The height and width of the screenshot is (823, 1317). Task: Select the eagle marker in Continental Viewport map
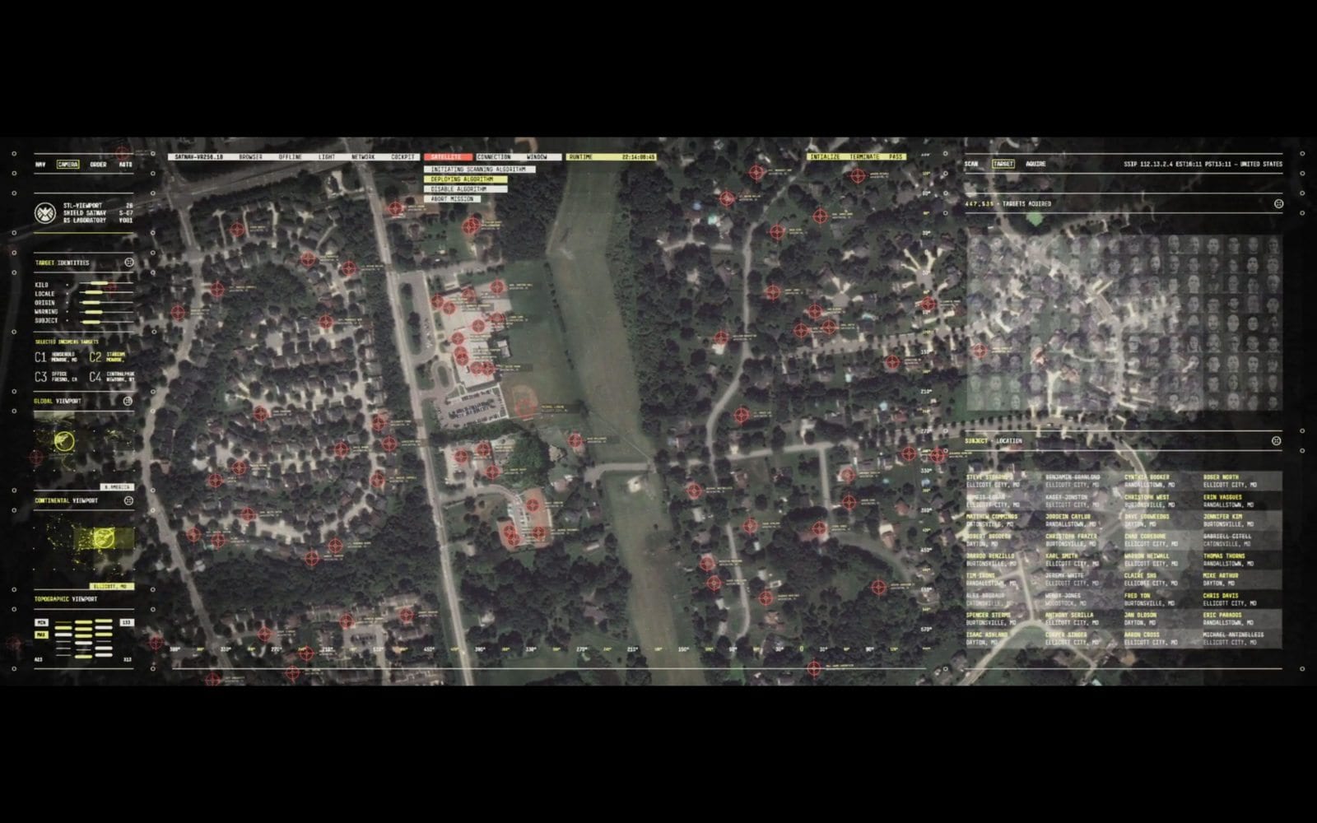pyautogui.click(x=103, y=539)
